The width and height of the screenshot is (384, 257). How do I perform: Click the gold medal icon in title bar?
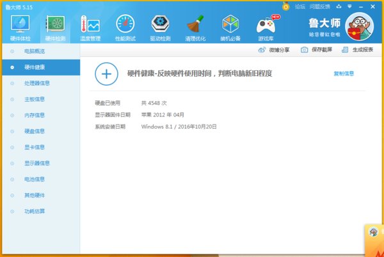[286, 6]
